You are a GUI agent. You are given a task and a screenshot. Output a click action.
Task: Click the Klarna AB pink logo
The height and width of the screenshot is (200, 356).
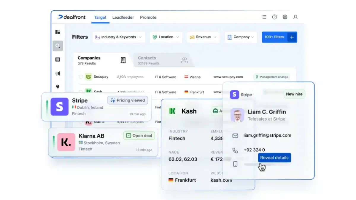(x=66, y=142)
